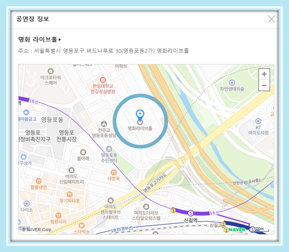Click the 신안산선(공사중) line label

click(x=247, y=182)
